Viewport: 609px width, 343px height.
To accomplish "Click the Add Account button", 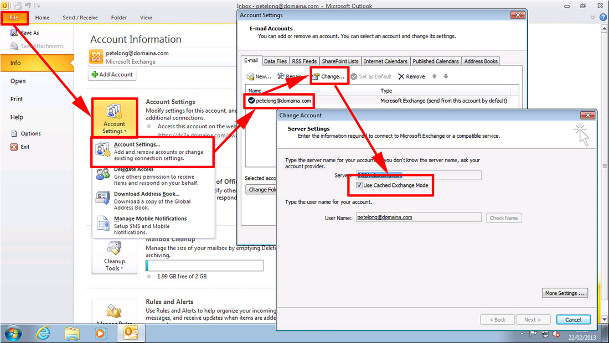I will [x=112, y=75].
